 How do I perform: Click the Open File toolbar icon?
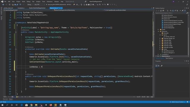[13, 5]
